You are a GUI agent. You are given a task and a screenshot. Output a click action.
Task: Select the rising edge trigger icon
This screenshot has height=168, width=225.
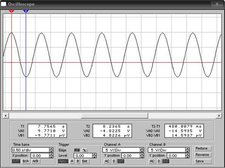[x=77, y=150]
